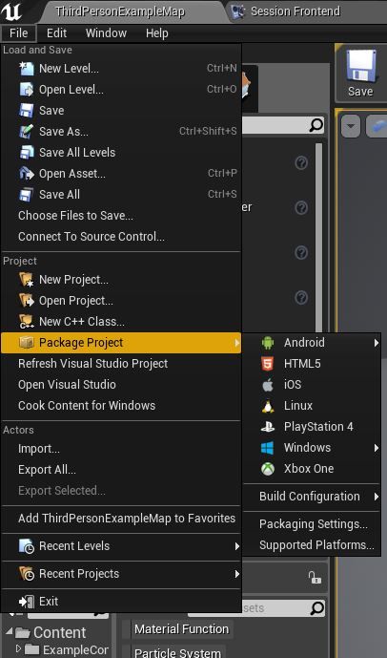Open the Edit menu

[56, 32]
